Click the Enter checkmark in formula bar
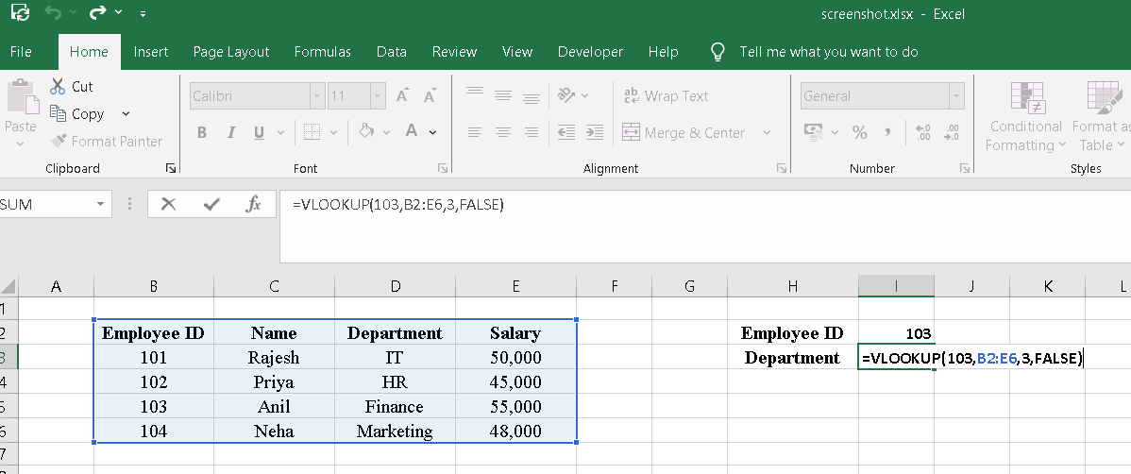Screen dimensions: 1131x474 (211, 204)
